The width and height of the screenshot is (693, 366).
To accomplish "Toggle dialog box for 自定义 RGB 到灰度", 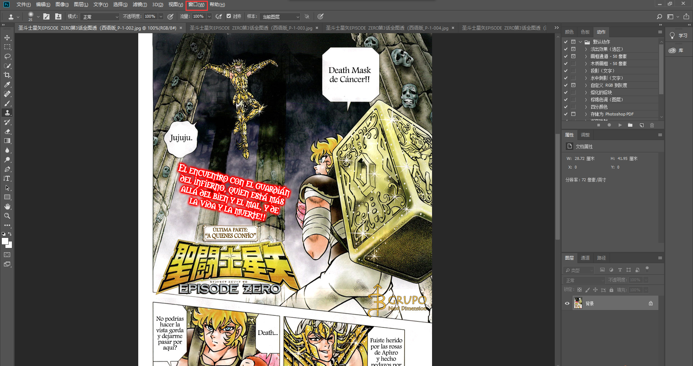I will (x=573, y=85).
